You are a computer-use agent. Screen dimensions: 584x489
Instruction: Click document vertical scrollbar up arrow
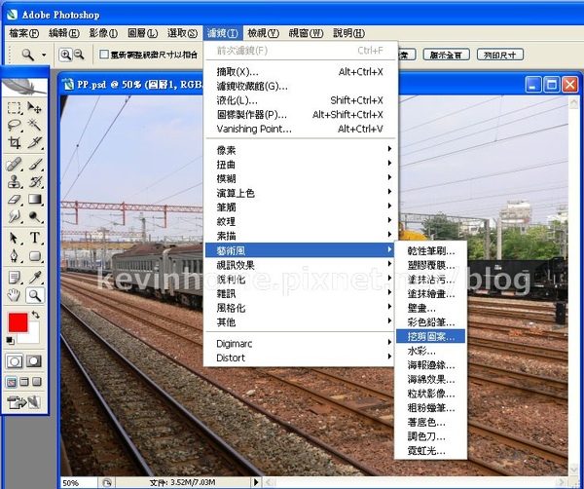coord(574,102)
